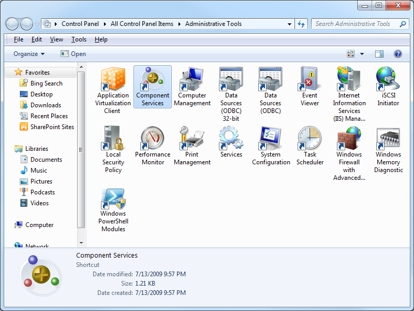Open the Tools menu
This screenshot has height=311, width=414.
click(79, 39)
